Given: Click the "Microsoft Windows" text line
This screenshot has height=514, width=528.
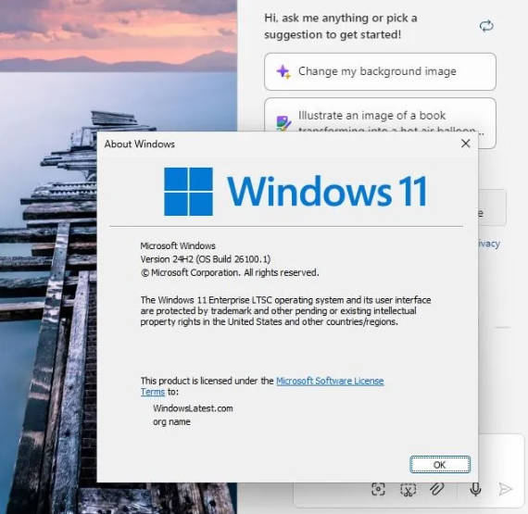Looking at the screenshot, I should pos(178,246).
